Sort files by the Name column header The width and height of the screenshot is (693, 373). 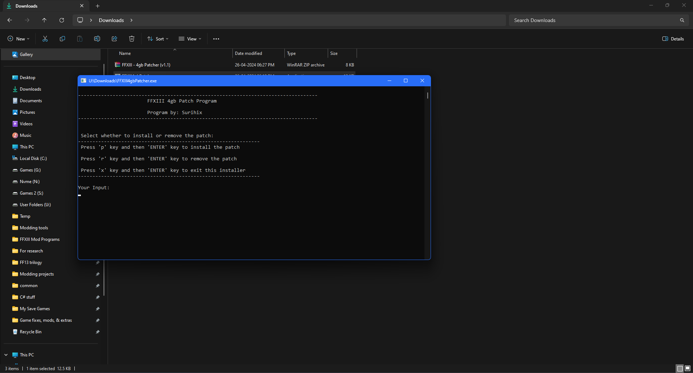click(174, 53)
